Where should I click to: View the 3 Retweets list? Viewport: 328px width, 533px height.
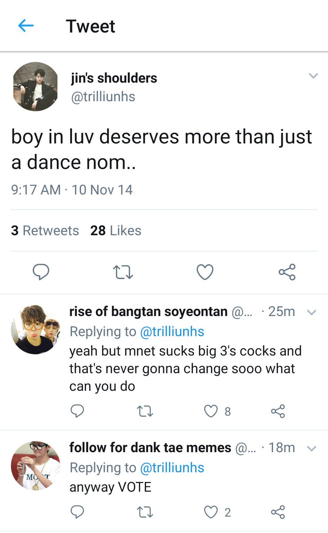[45, 231]
